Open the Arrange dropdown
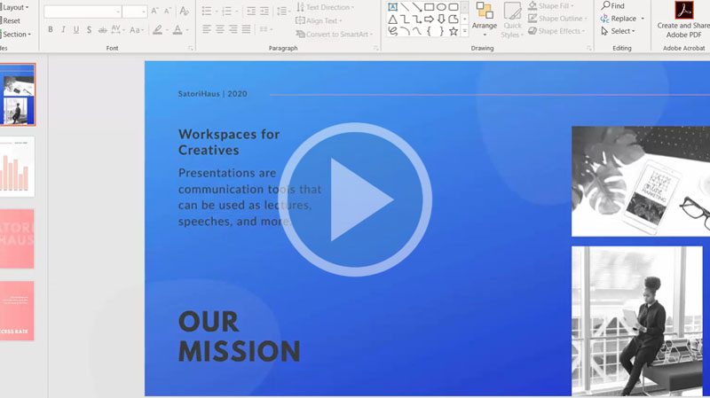This screenshot has width=710, height=398. (x=485, y=20)
